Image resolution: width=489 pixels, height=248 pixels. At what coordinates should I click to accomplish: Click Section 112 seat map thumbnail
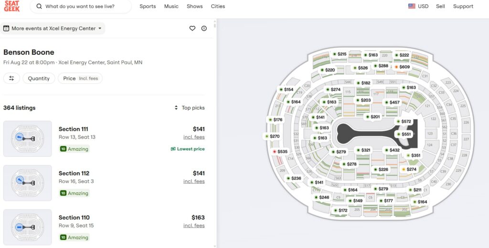[27, 183]
